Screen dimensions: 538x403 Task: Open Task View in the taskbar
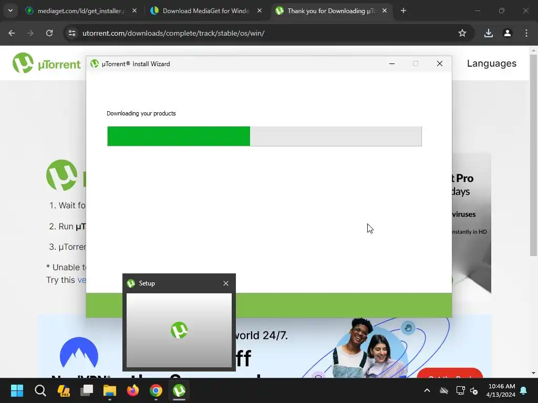pos(87,390)
